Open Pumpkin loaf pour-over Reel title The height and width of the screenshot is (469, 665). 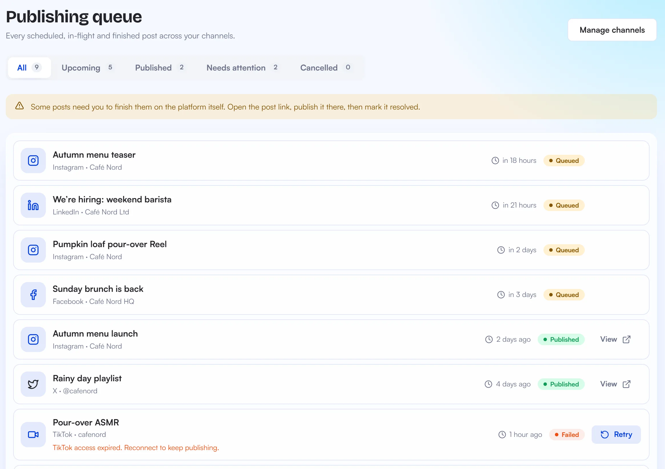(110, 244)
